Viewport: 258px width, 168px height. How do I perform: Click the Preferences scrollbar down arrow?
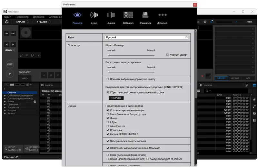[x=196, y=165]
